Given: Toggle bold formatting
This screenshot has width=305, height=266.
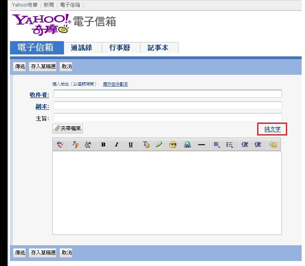Looking at the screenshot, I should pos(103,144).
